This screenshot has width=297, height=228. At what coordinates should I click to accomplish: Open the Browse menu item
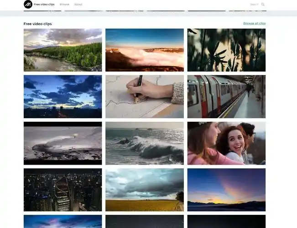pyautogui.click(x=64, y=5)
